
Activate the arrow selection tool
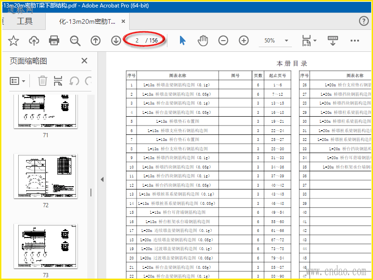pos(182,41)
